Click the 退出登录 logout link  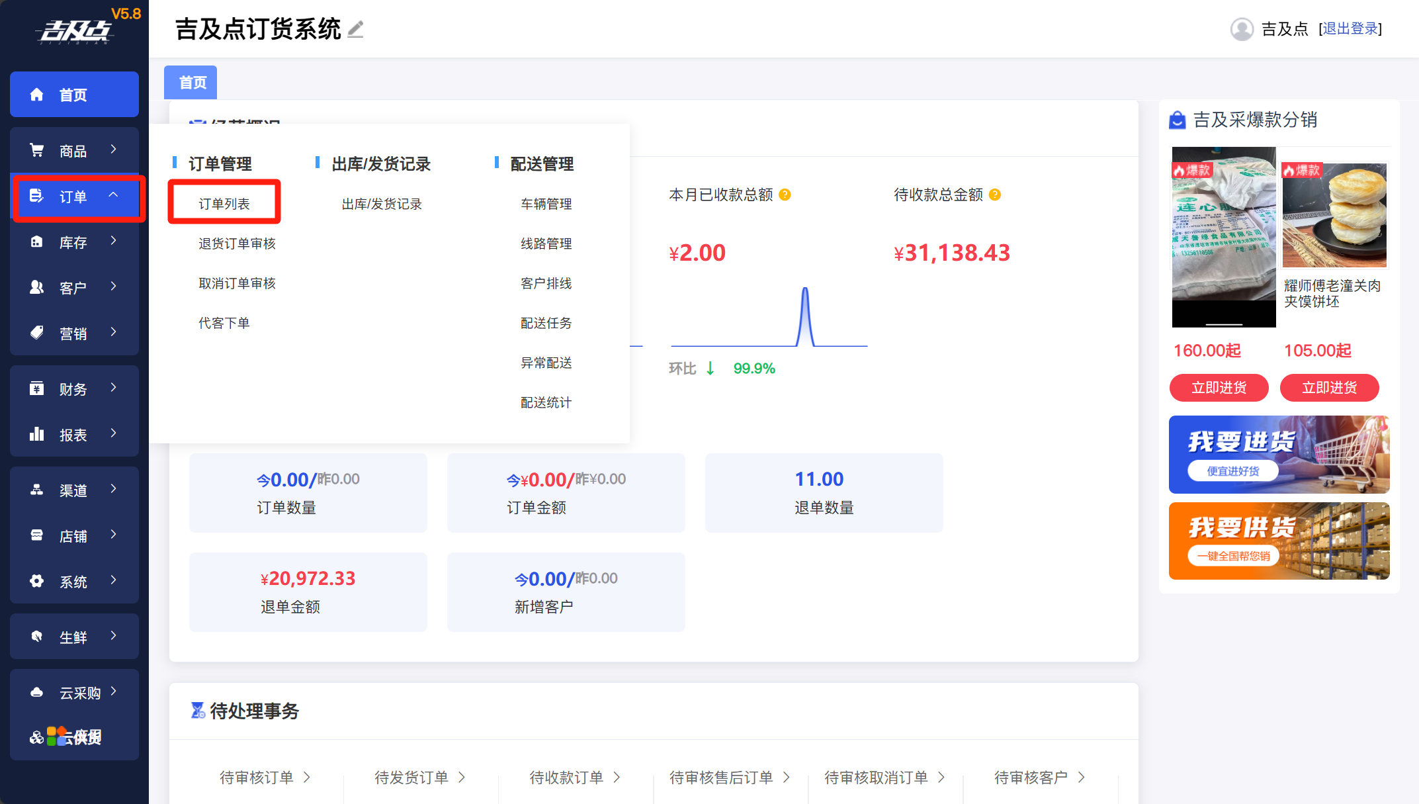1350,29
